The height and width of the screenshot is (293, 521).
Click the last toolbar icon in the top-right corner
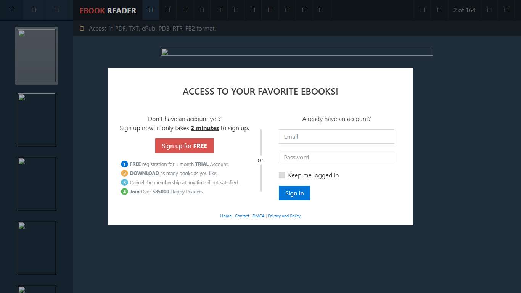tap(506, 10)
